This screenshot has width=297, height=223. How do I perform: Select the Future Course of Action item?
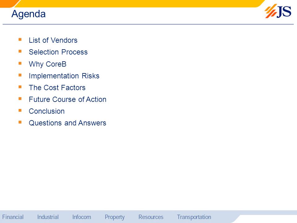click(x=67, y=99)
